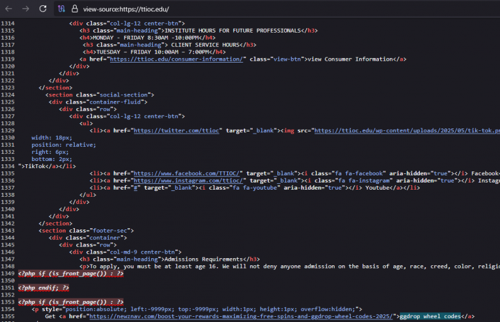Click line number 1349
This screenshot has width=500, height=322.
click(8, 274)
